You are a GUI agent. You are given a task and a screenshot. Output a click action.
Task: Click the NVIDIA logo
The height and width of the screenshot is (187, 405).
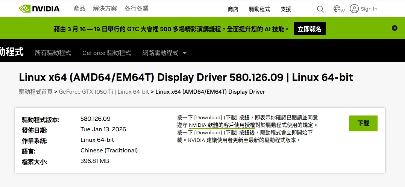tap(39, 9)
